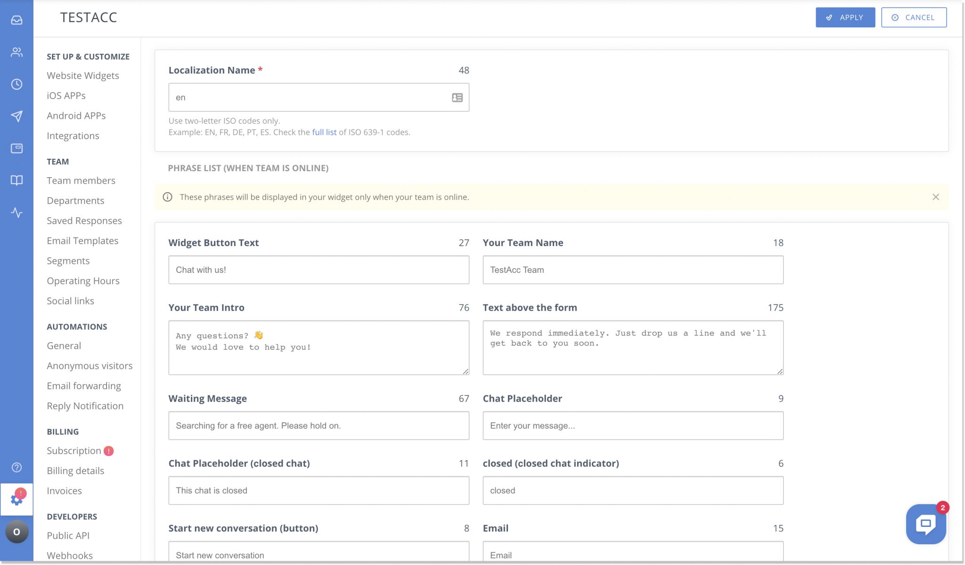Click the Contacts (people) sidebar icon
965x565 pixels.
[x=16, y=53]
